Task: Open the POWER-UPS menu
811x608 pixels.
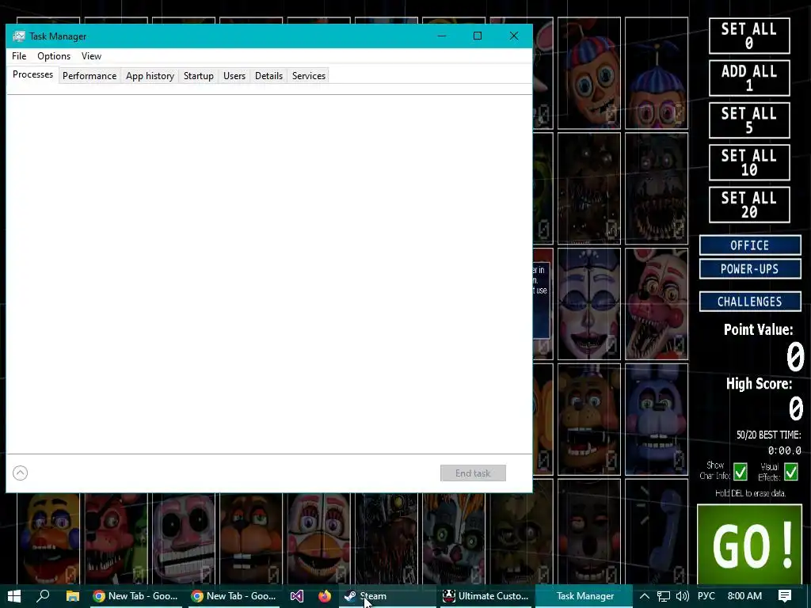Action: point(750,269)
